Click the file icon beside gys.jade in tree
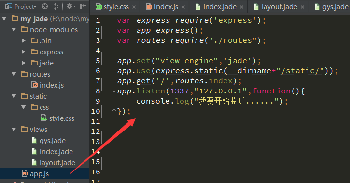 pyautogui.click(x=34, y=140)
